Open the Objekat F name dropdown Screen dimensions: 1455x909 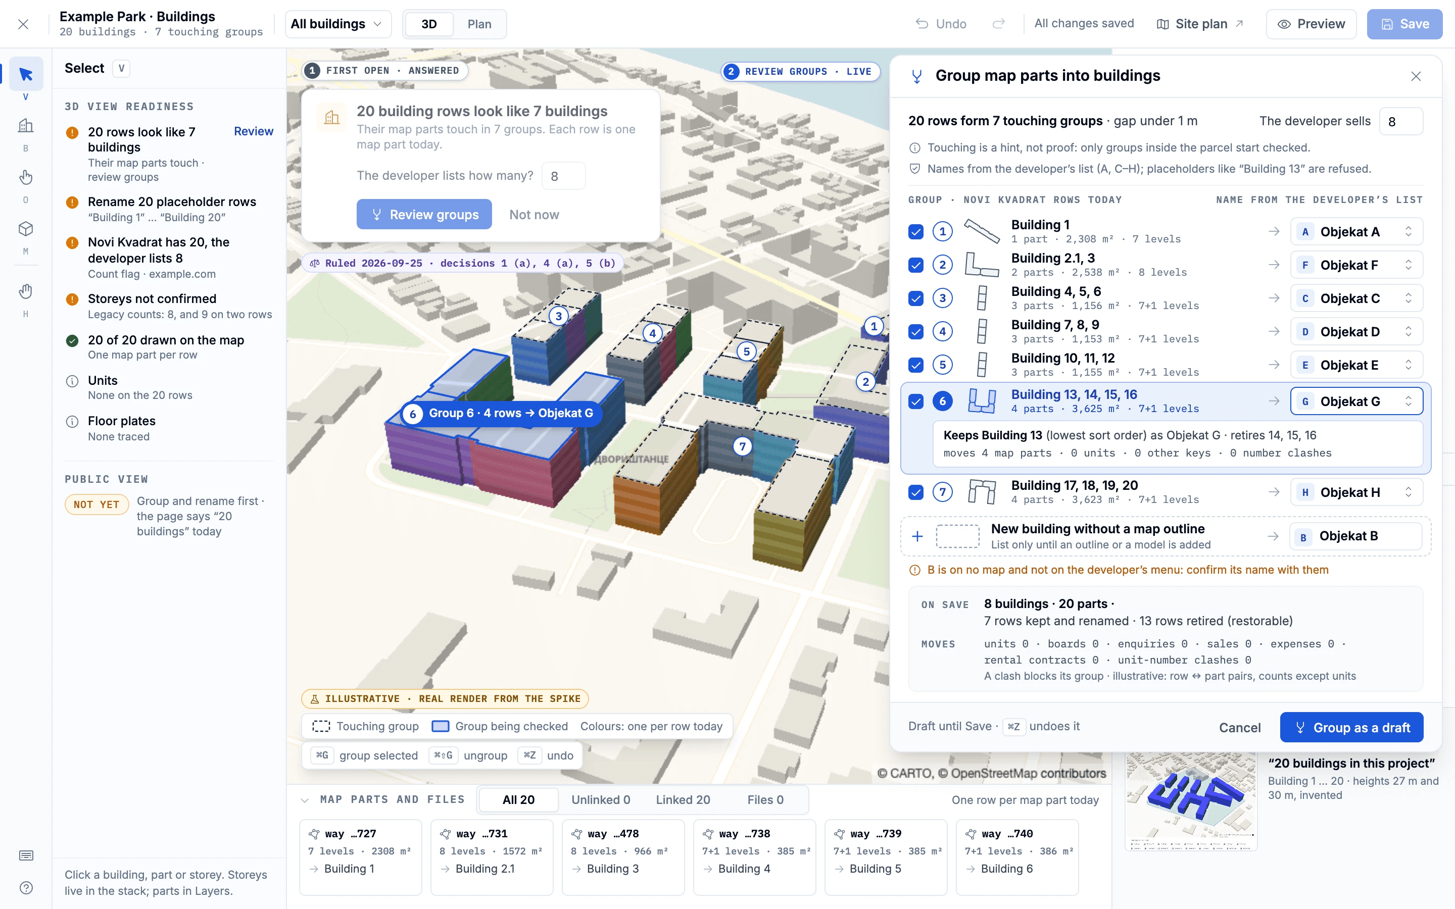tap(1357, 265)
